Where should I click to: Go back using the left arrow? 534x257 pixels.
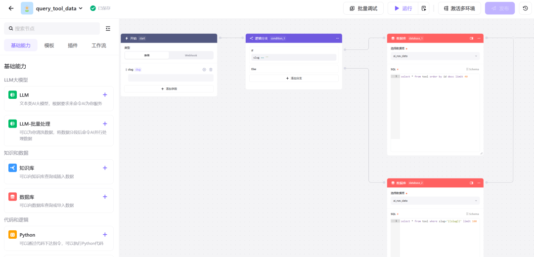[x=11, y=8]
